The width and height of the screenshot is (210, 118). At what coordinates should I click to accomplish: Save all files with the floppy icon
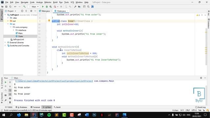pyautogui.click(x=6, y=7)
